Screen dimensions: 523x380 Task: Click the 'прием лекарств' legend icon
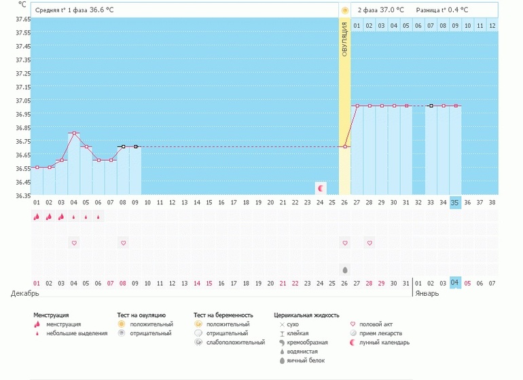point(353,333)
